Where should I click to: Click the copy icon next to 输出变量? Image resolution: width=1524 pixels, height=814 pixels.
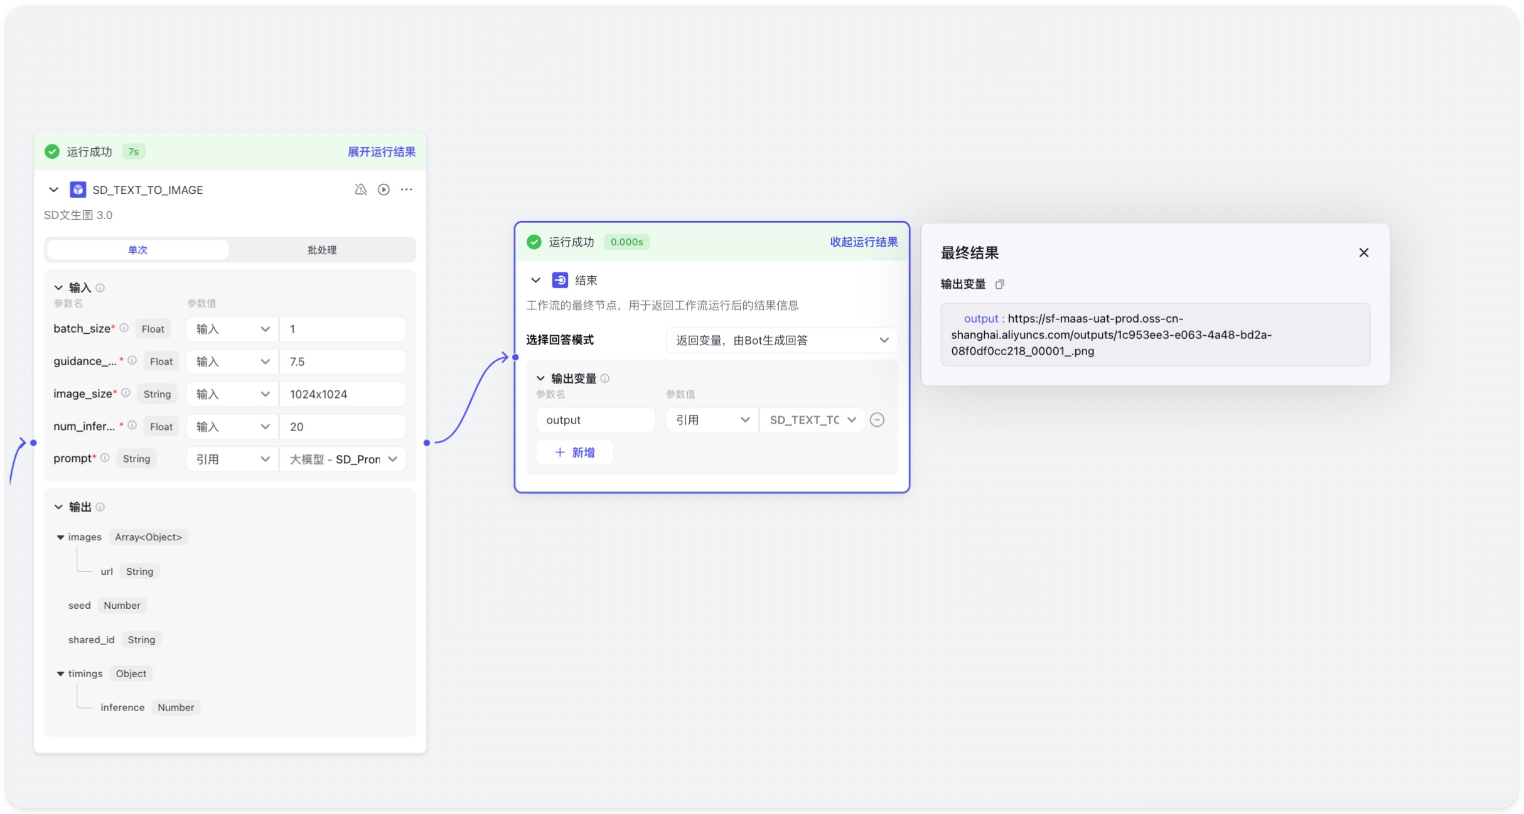pyautogui.click(x=1000, y=284)
